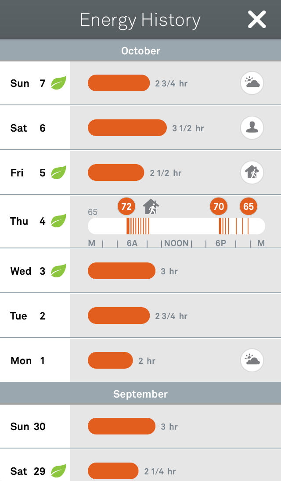This screenshot has height=481, width=281.
Task: Tap the September month header
Action: (140, 394)
